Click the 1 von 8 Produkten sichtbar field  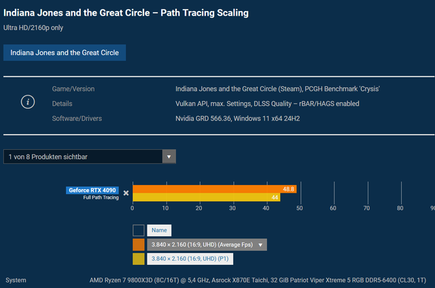click(x=89, y=157)
